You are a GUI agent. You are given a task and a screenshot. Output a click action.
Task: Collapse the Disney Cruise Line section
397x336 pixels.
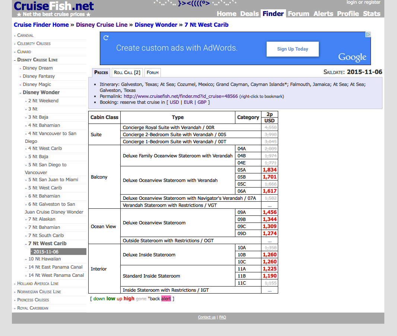(37, 60)
